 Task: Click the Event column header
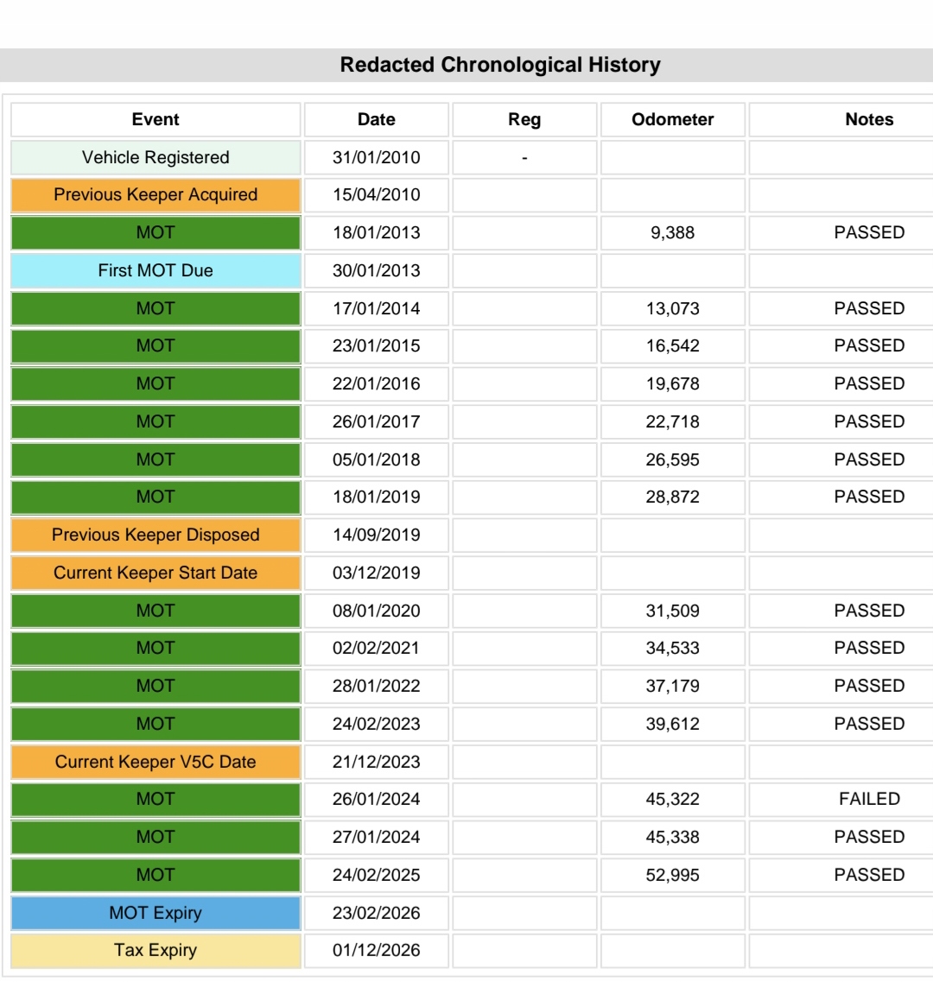pos(155,119)
